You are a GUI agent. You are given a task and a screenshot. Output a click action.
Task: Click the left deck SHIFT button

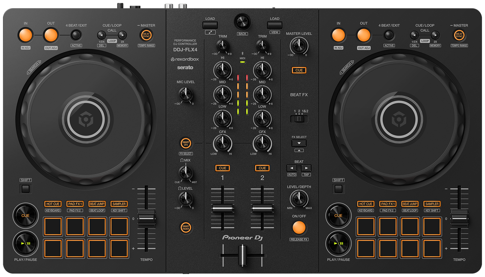pos(26,189)
